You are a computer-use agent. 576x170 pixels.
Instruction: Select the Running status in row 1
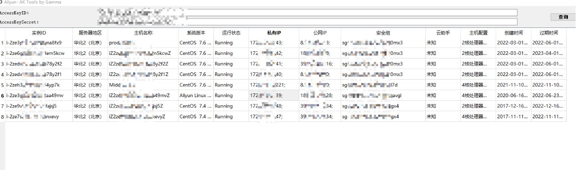click(x=231, y=43)
